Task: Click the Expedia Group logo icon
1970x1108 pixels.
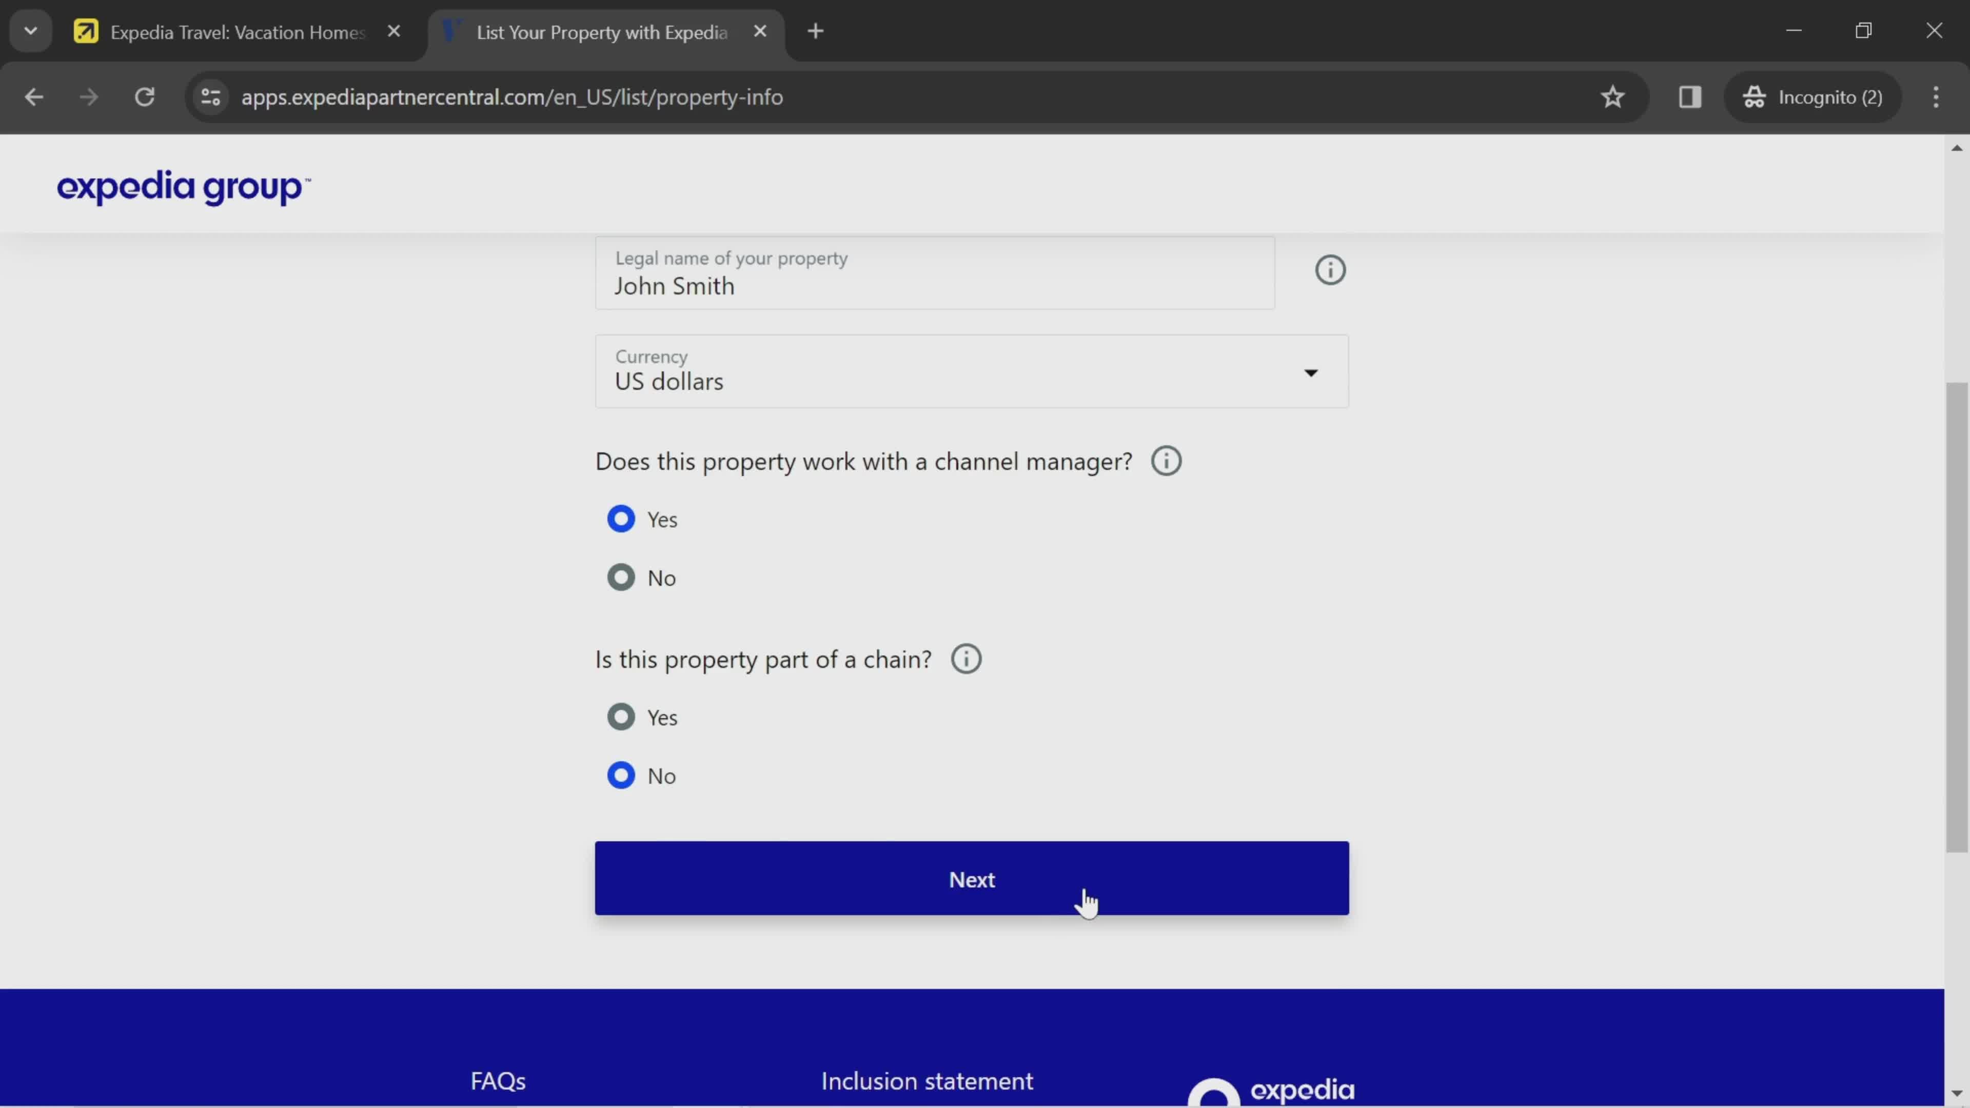Action: [183, 188]
